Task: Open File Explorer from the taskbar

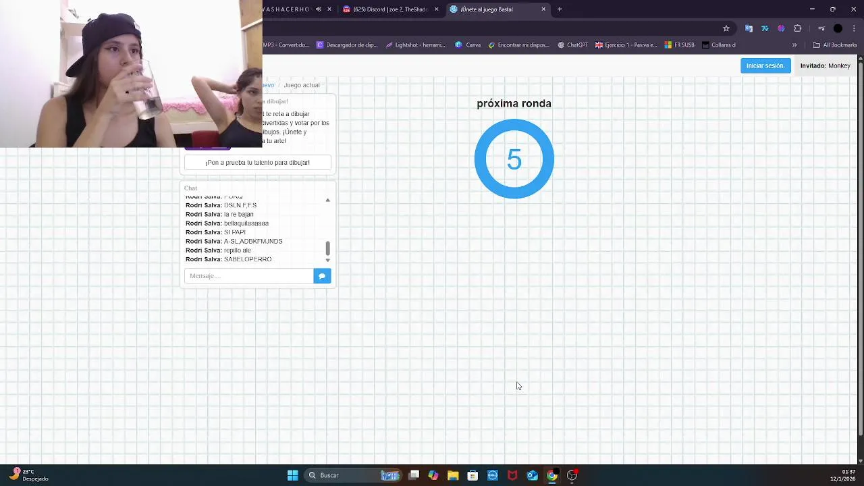Action: [453, 475]
